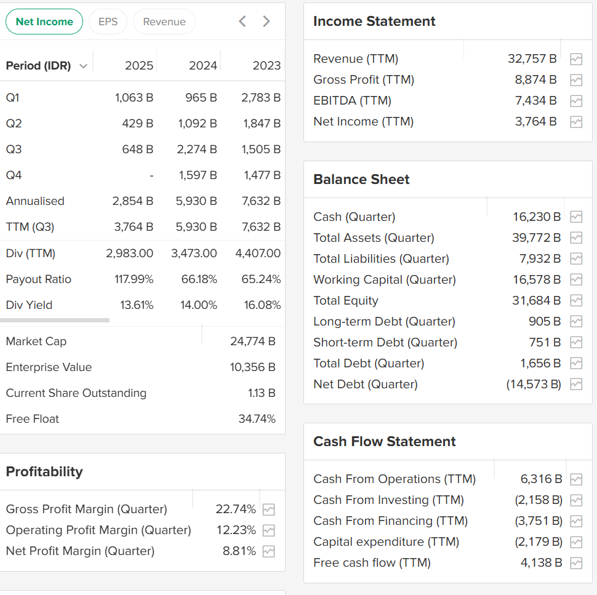Show Gross Profit Margin (Quarter) chart icon

pos(268,509)
